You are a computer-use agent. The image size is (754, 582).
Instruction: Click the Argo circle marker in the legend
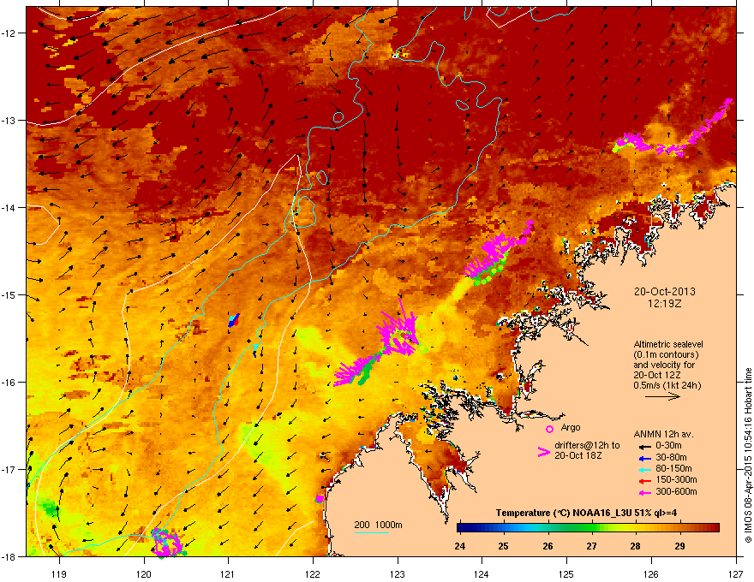click(549, 429)
